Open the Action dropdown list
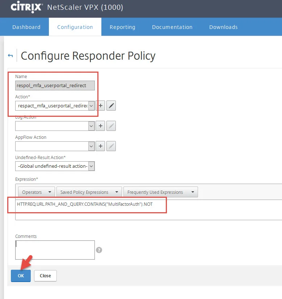The height and width of the screenshot is (299, 282). pyautogui.click(x=92, y=106)
